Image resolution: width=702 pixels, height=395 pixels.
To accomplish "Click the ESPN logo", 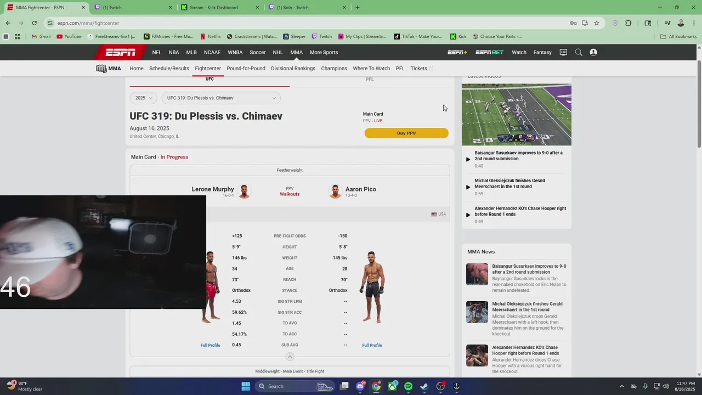I will 121,52.
